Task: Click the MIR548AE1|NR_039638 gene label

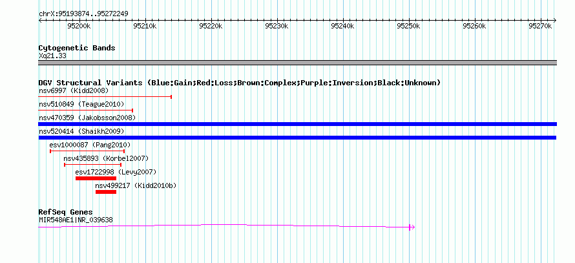Action: click(76, 220)
